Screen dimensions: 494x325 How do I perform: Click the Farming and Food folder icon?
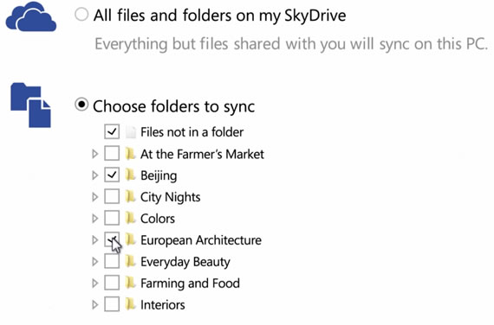130,283
